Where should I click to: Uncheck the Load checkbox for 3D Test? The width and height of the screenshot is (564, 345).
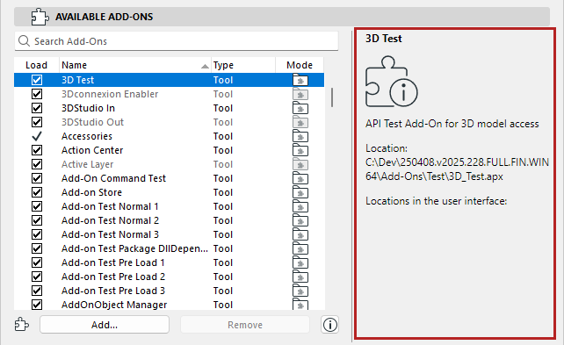37,80
